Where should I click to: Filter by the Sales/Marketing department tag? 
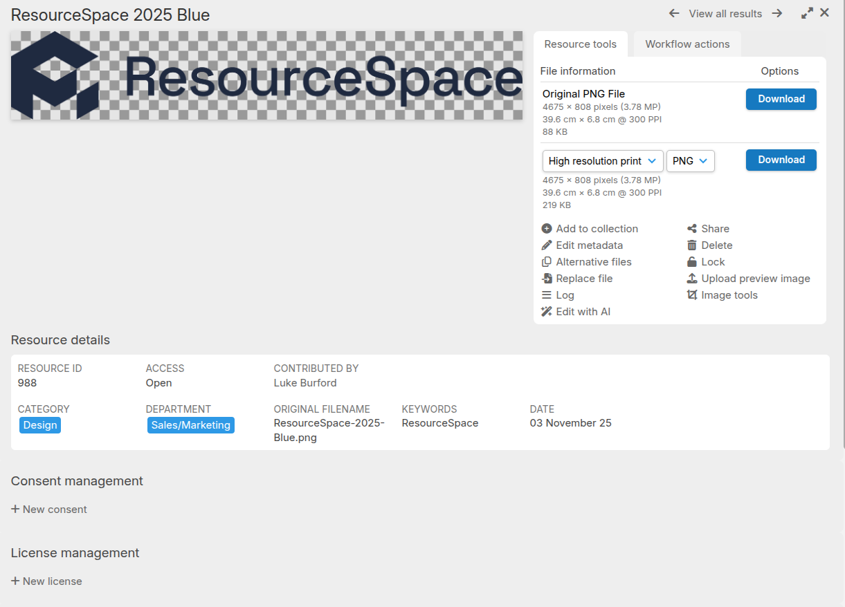190,424
